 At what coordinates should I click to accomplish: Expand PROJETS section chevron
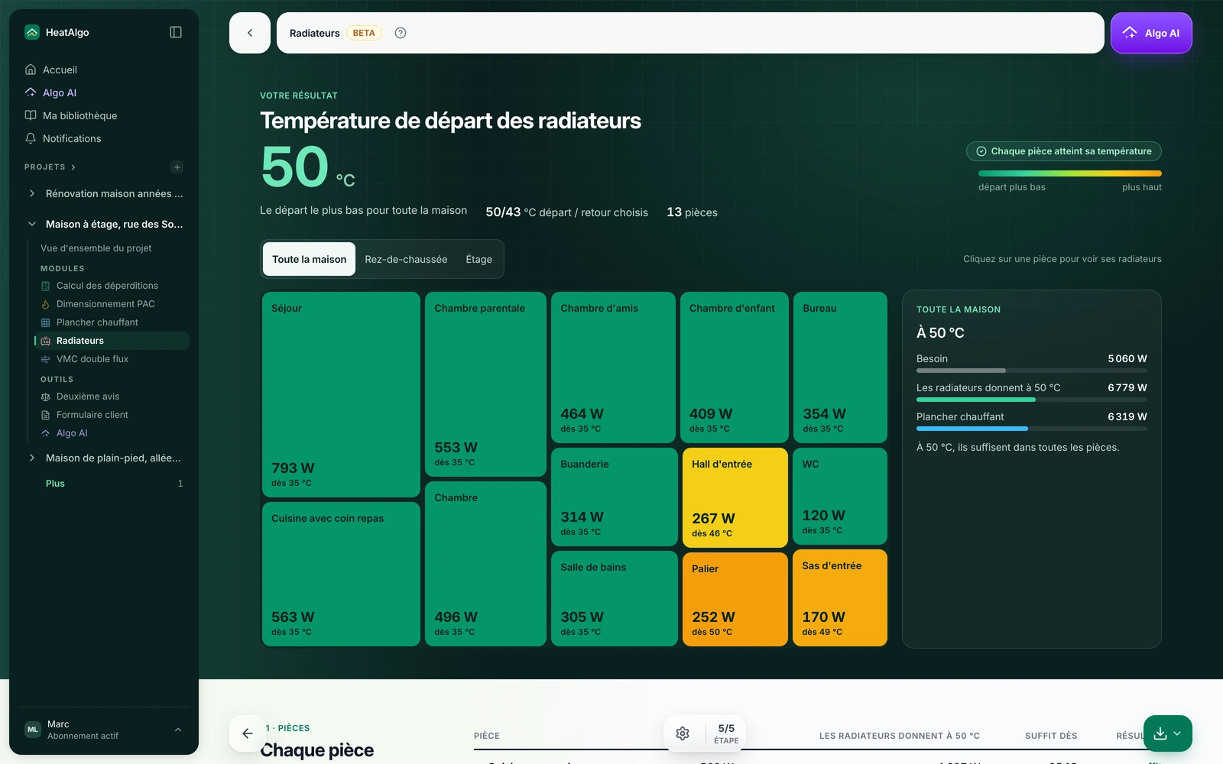coord(73,167)
